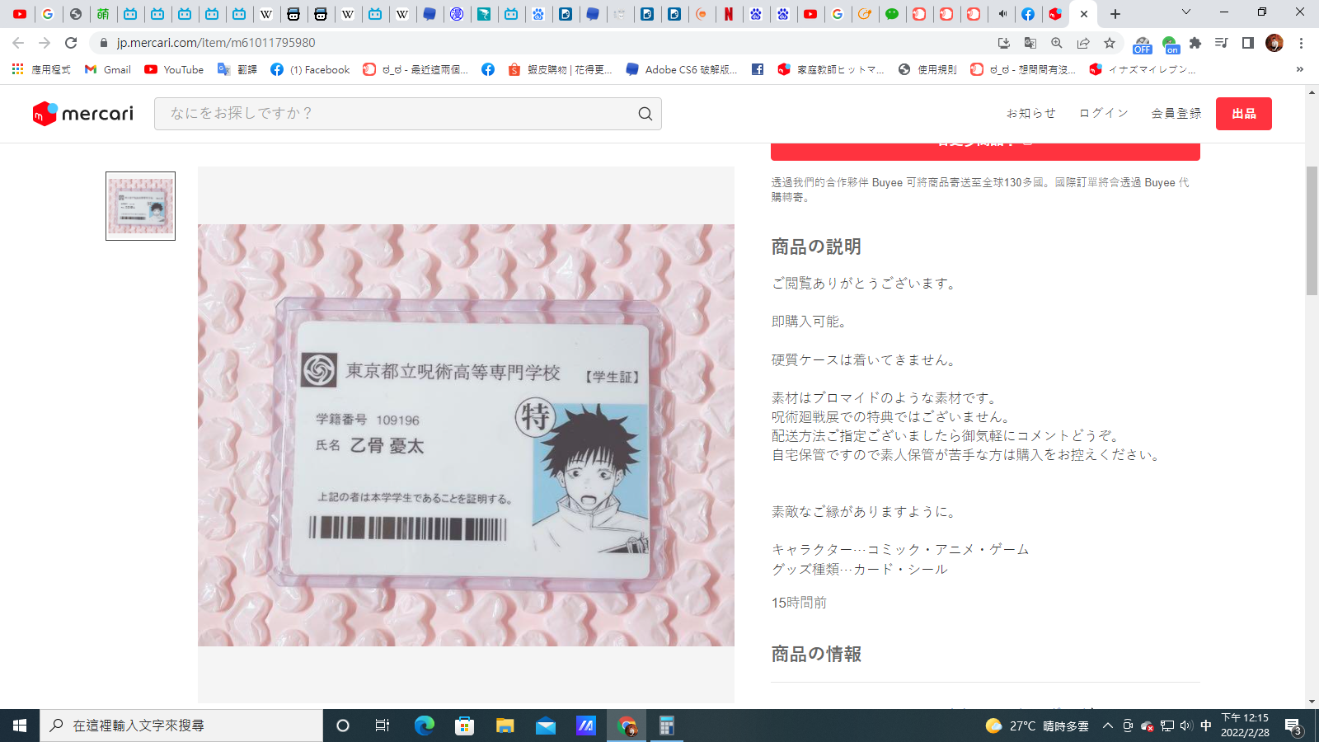Viewport: 1319px width, 742px height.
Task: Open the 翻譯 bookmark
Action: point(237,70)
